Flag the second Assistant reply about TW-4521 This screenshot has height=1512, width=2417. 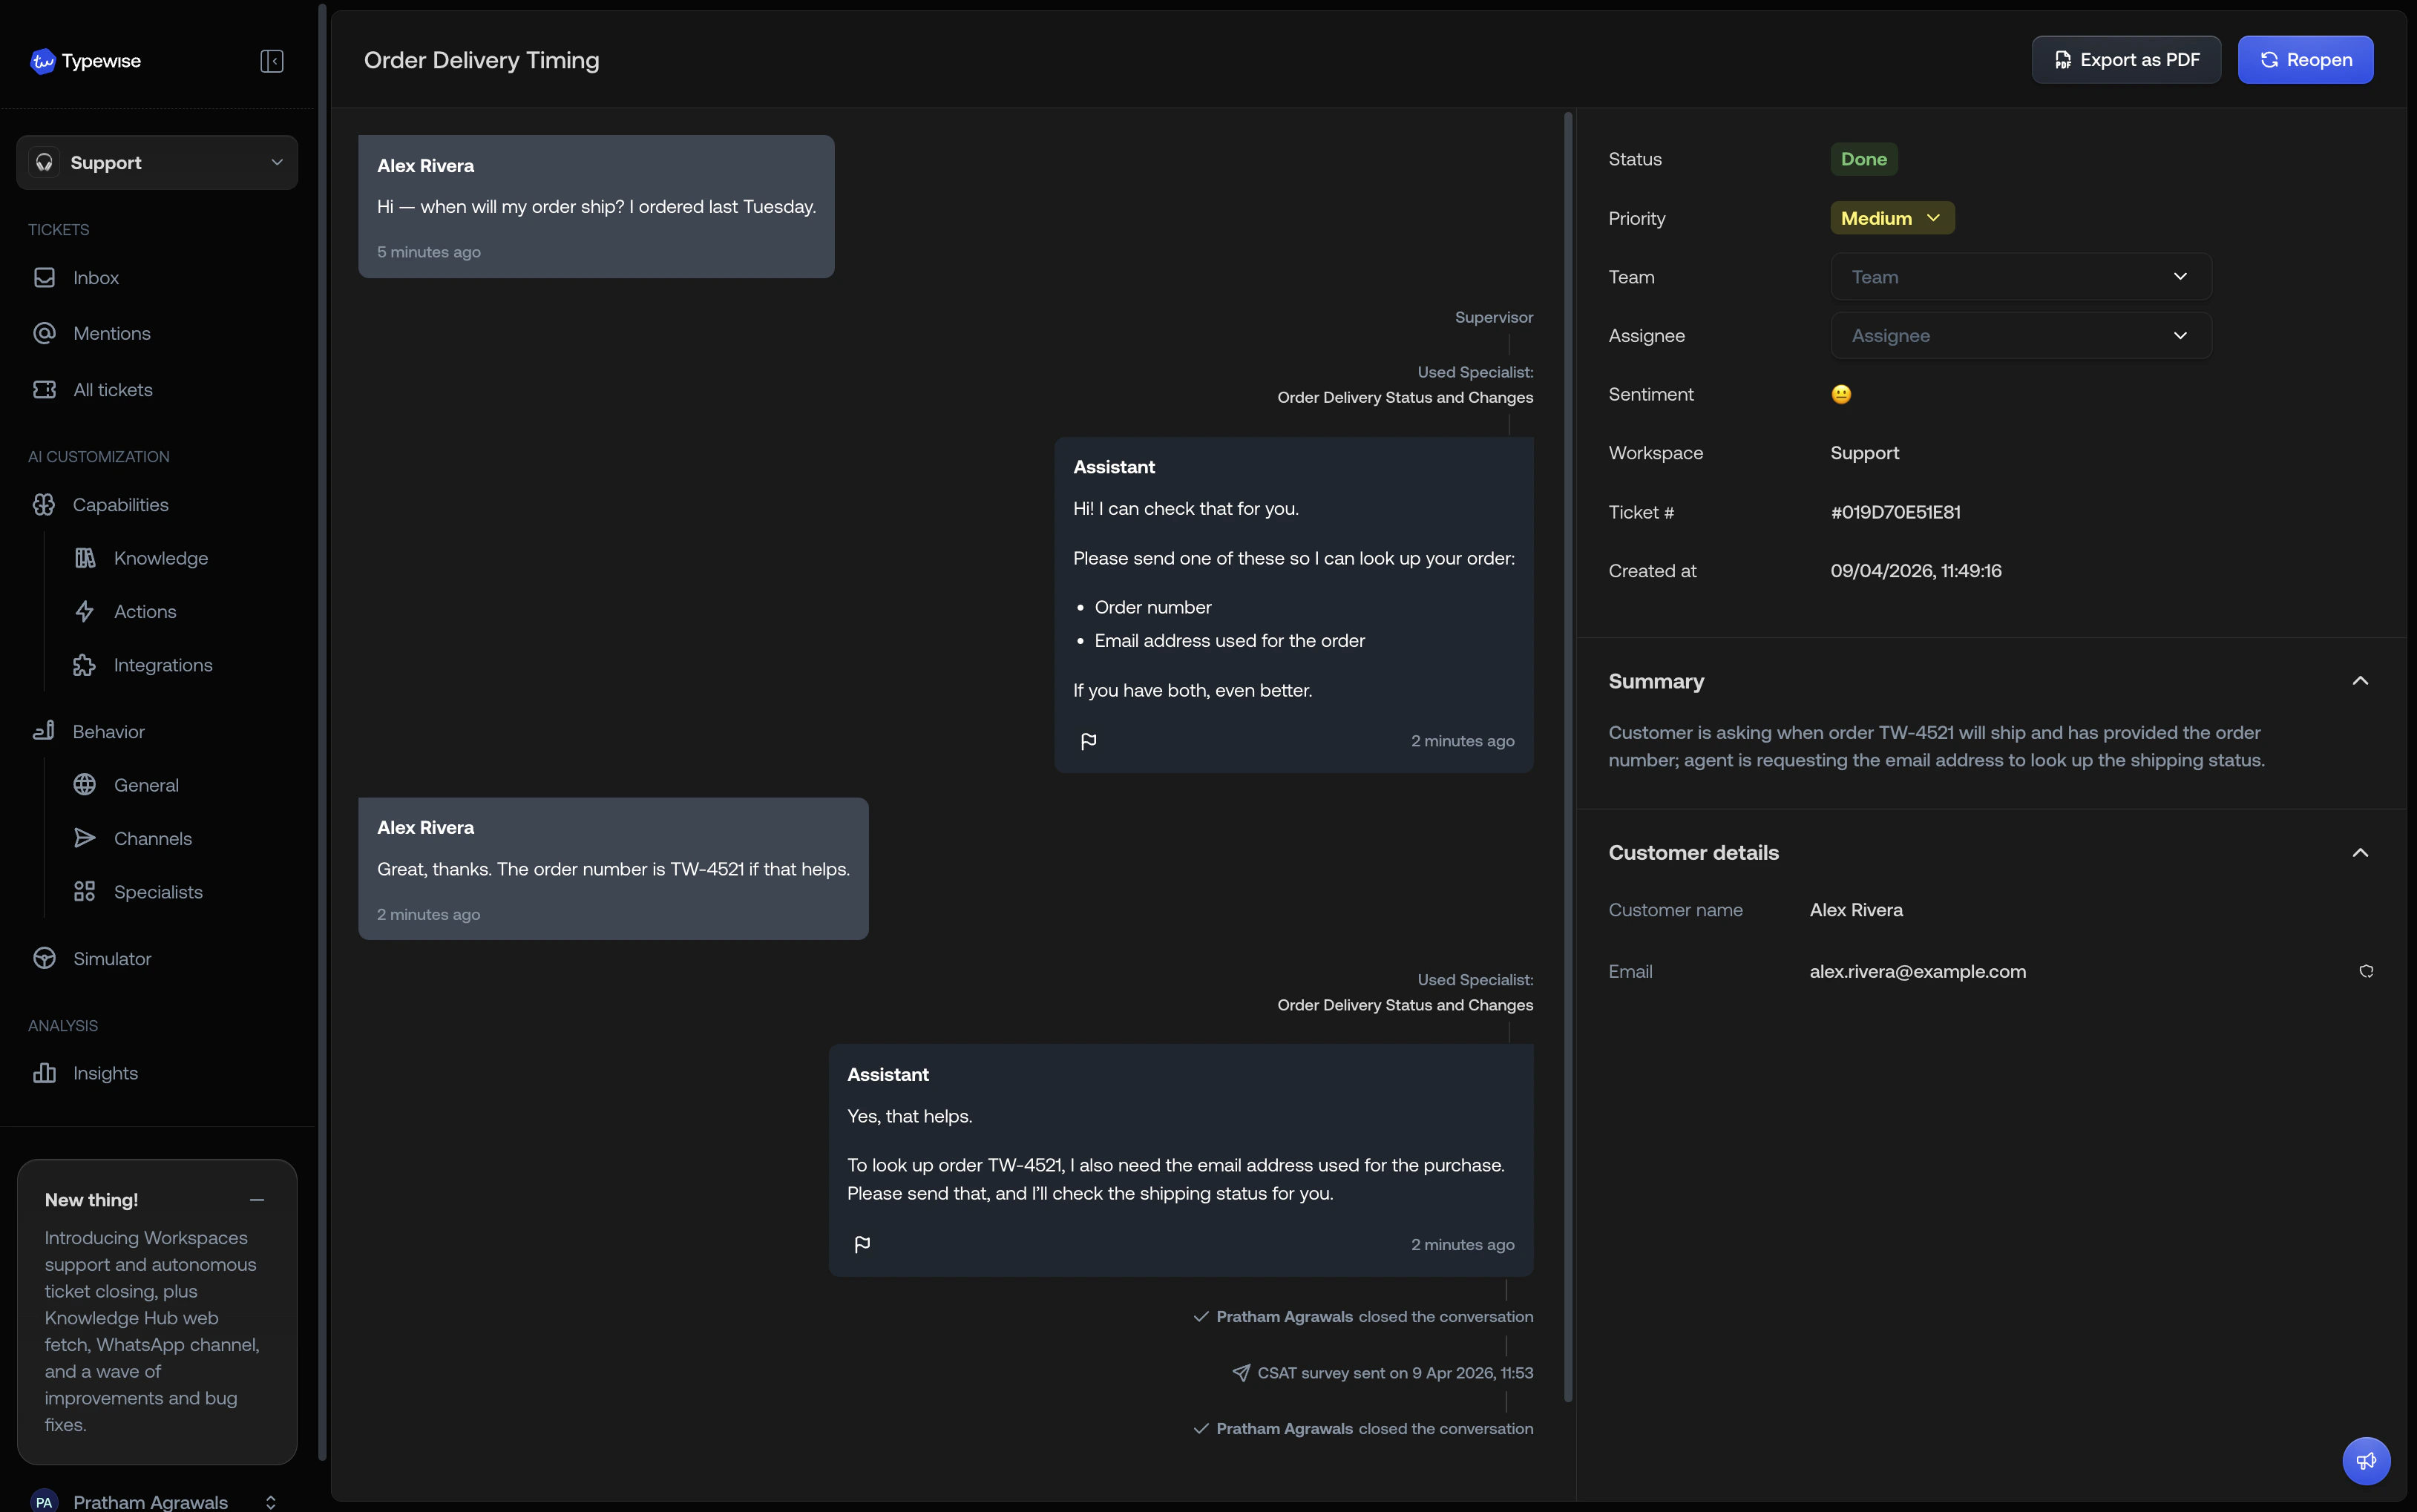tap(862, 1244)
